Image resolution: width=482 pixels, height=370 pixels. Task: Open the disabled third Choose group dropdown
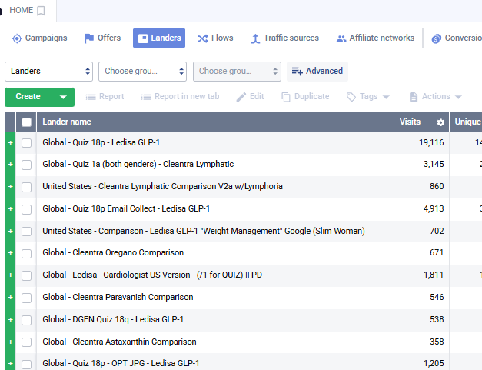coord(237,72)
